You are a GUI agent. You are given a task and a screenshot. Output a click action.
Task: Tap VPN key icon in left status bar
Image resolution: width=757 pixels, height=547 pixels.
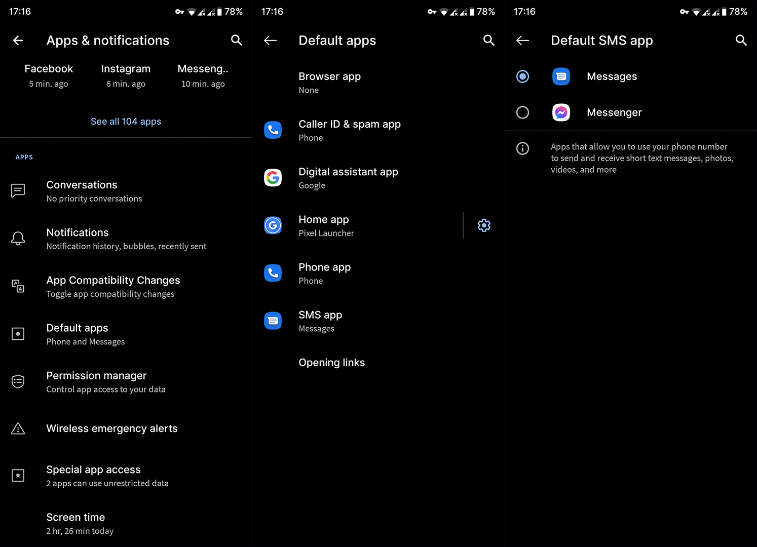(179, 12)
